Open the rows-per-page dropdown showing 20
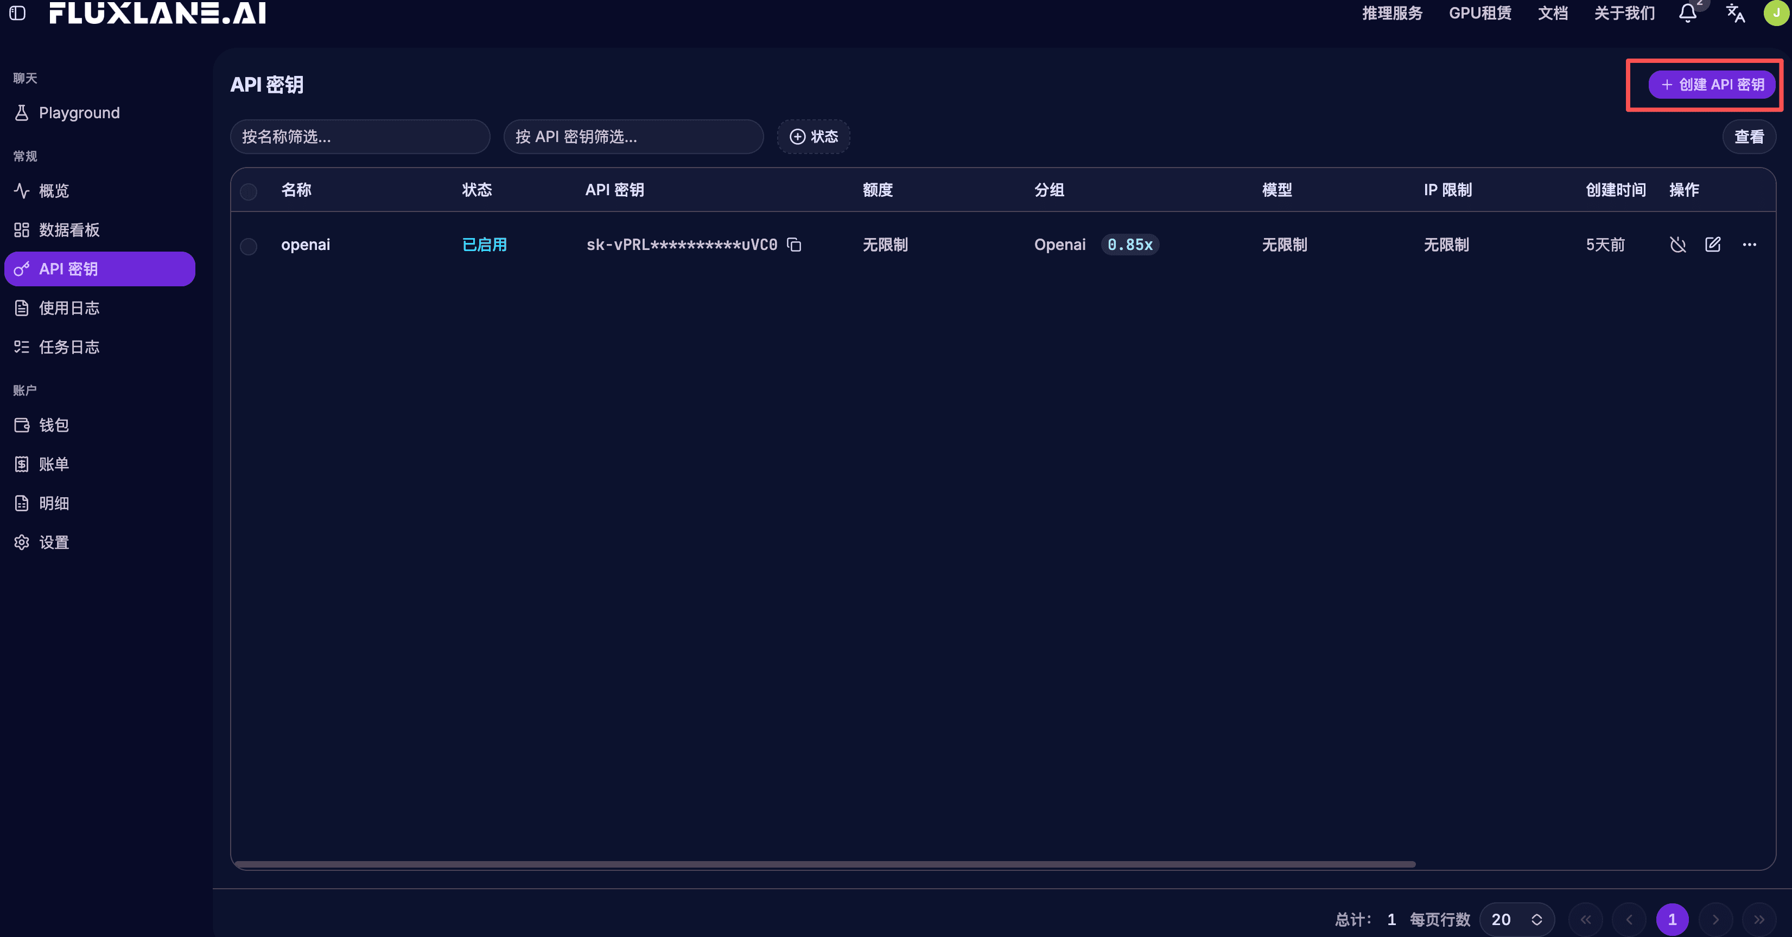Screen dimensions: 1792x937 1516,920
